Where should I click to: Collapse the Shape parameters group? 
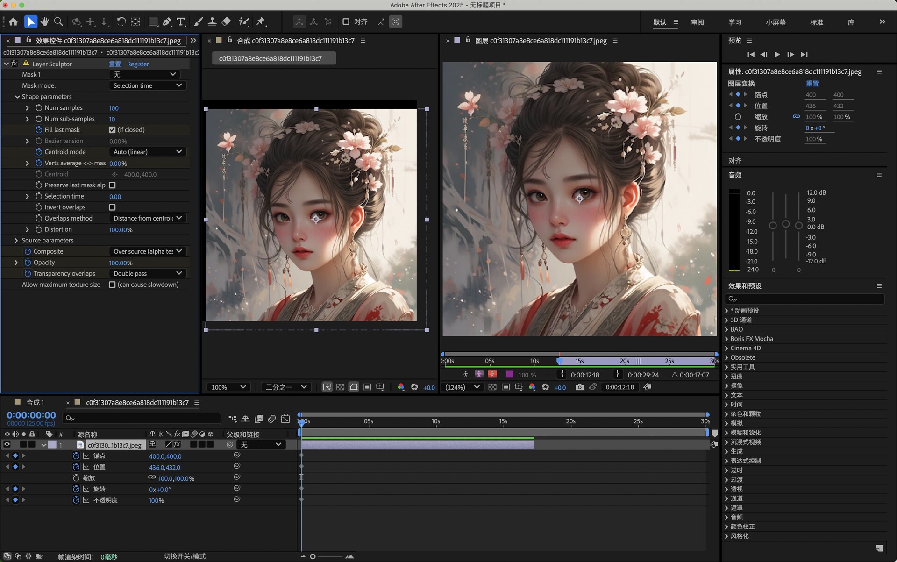[17, 97]
